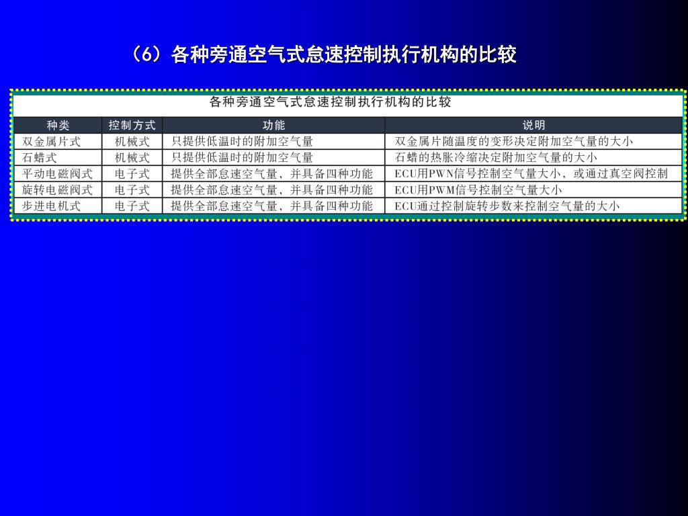Select the 石蜡式 cell
Image resolution: width=688 pixels, height=516 pixels.
(58, 157)
